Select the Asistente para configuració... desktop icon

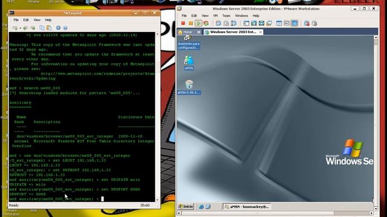(x=189, y=42)
